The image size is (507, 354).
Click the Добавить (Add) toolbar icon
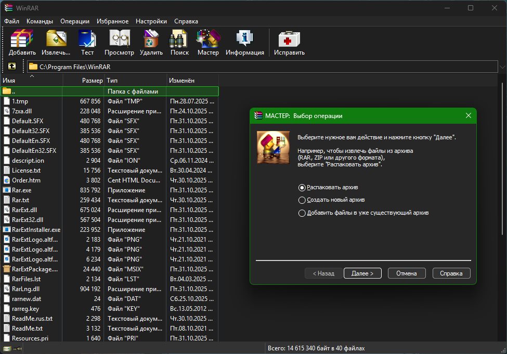tap(22, 42)
